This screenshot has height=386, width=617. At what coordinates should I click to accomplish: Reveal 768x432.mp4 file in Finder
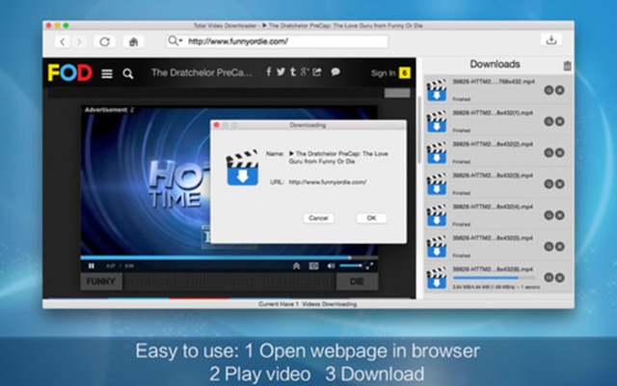549,90
